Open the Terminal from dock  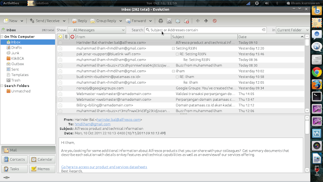click(317, 97)
